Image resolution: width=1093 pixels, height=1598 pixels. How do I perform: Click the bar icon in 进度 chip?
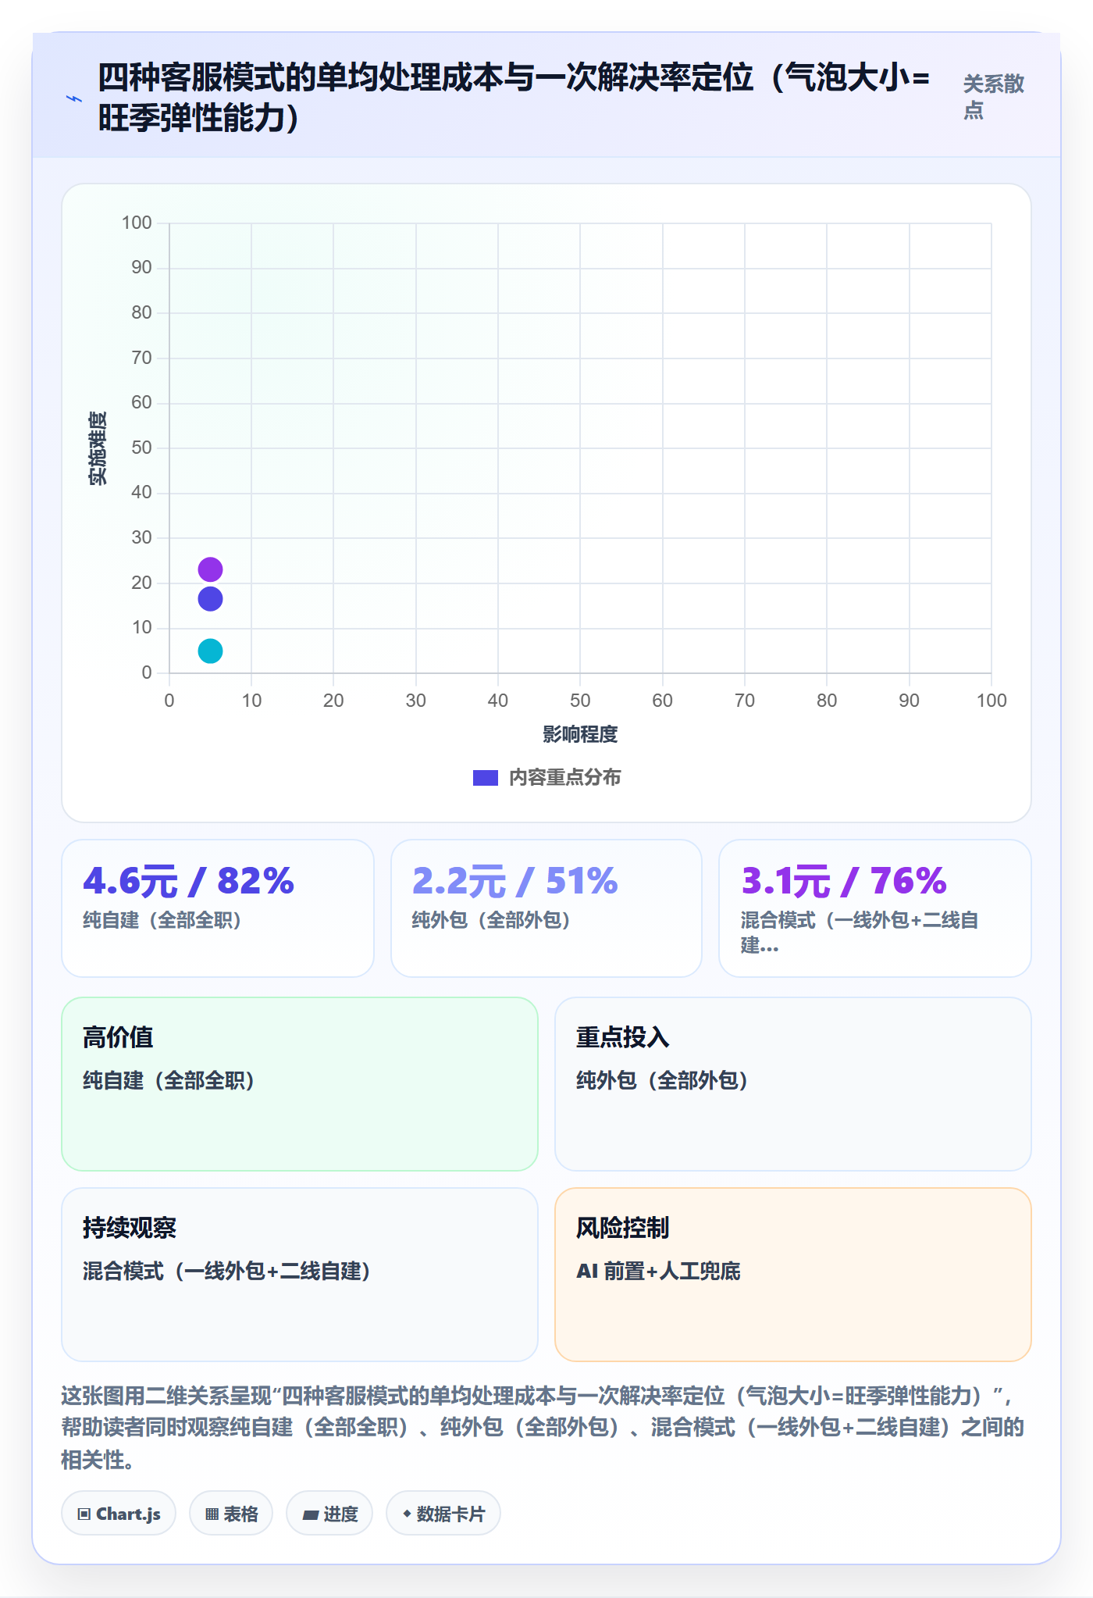pos(310,1515)
